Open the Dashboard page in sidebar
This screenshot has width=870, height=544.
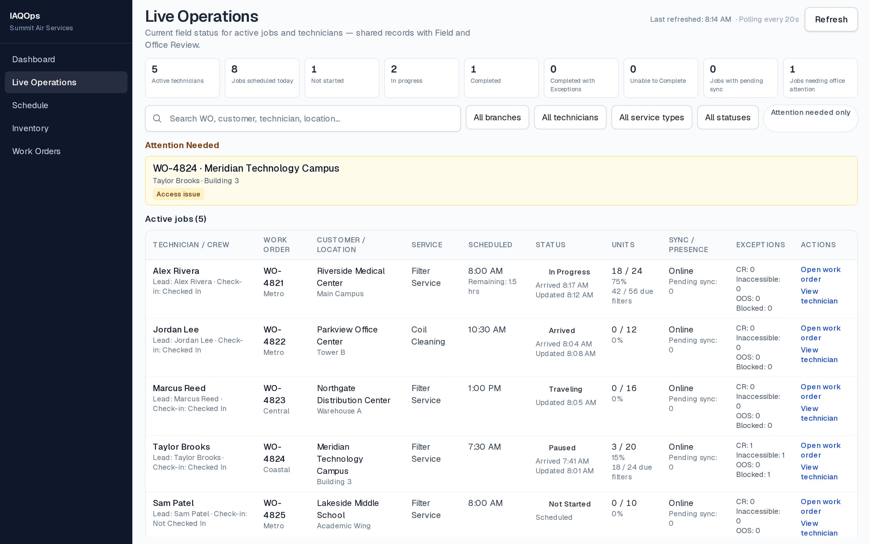pos(66,59)
